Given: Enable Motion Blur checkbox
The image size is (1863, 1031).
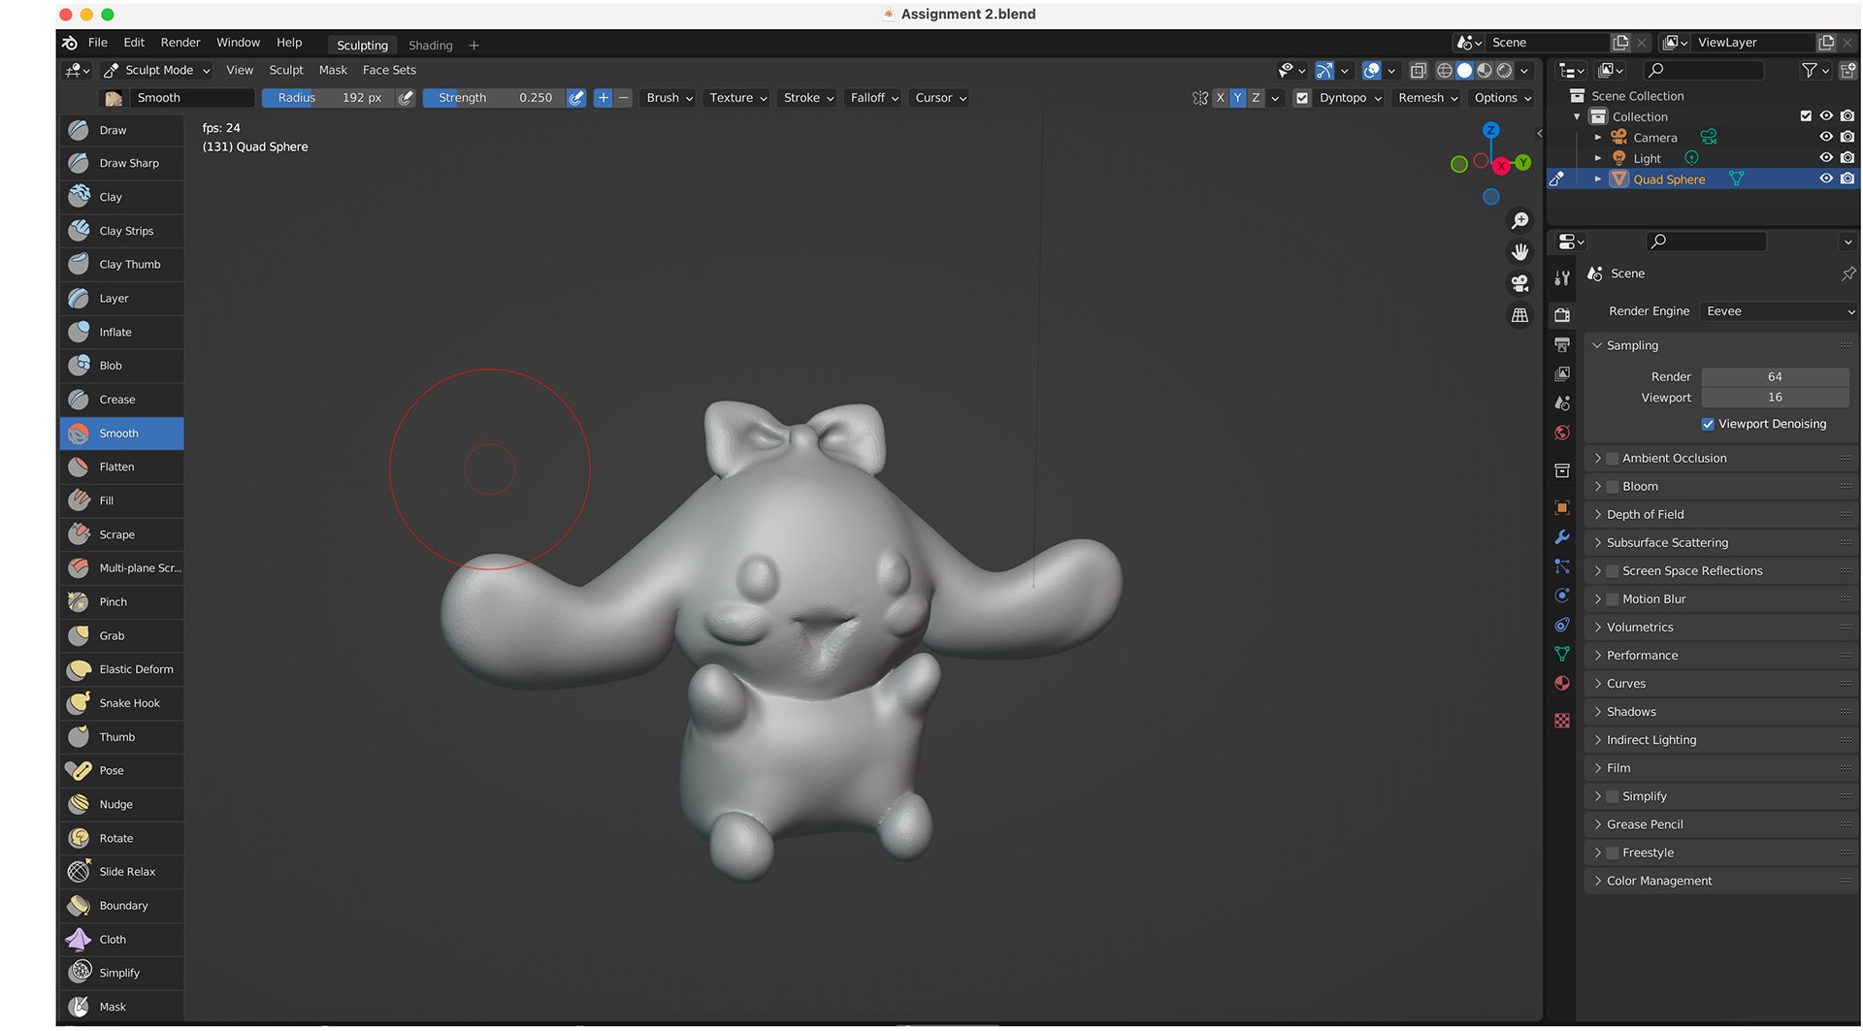Looking at the screenshot, I should coord(1613,598).
